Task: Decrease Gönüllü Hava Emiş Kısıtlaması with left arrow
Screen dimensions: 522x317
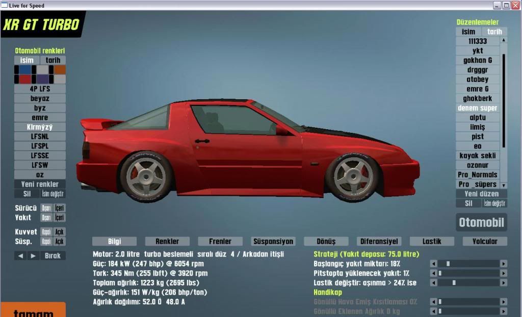Action: (x=433, y=302)
